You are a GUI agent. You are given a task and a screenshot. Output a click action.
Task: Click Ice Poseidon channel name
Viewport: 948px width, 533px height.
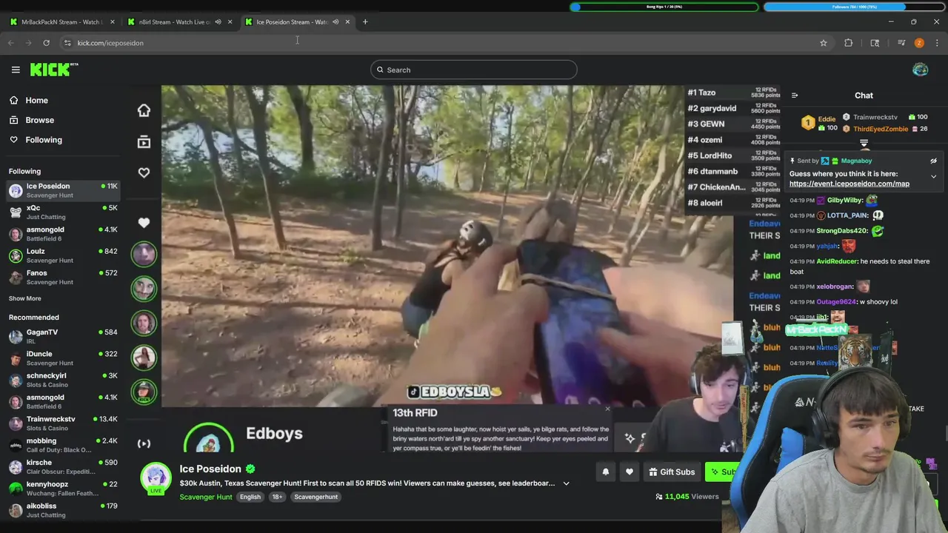coord(210,469)
